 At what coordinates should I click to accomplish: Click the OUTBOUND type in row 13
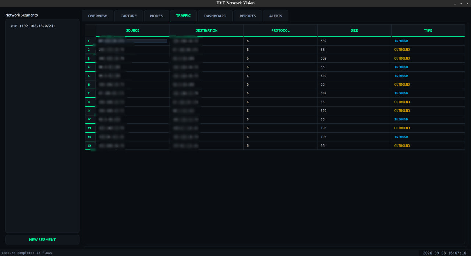(x=402, y=145)
